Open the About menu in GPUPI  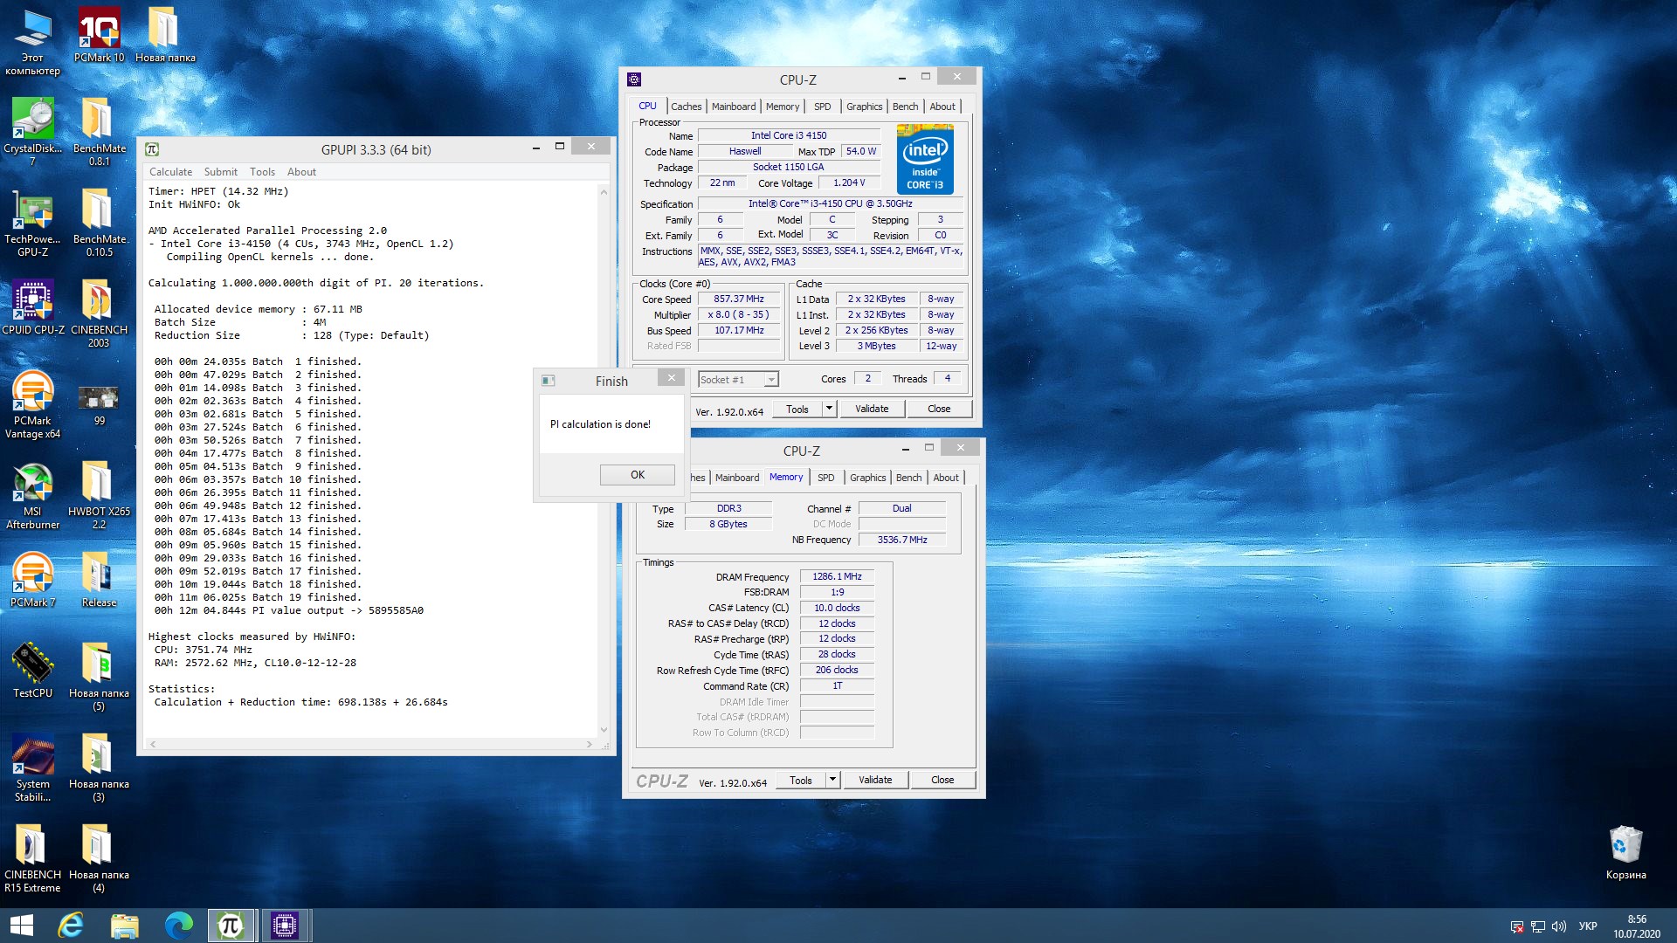pos(301,172)
